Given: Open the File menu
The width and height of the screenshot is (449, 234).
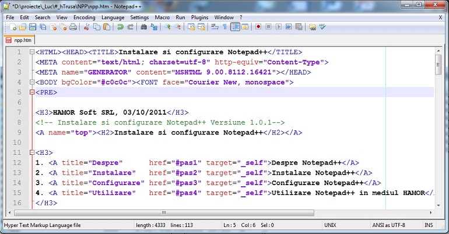Looking at the screenshot, I should point(10,17).
